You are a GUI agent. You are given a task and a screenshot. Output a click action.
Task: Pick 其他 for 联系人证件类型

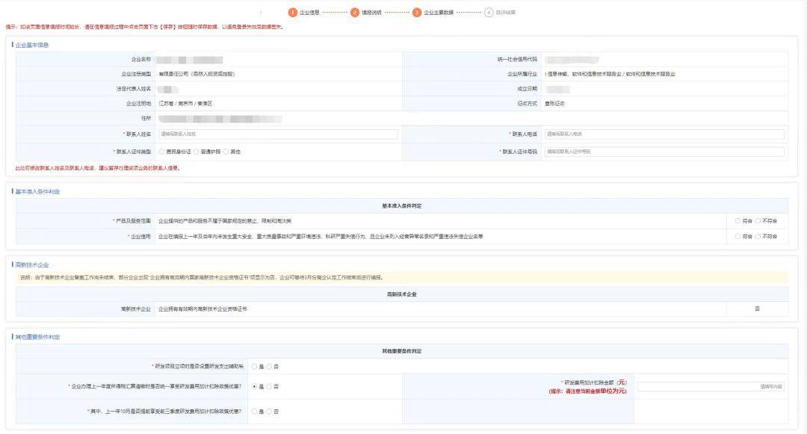226,152
